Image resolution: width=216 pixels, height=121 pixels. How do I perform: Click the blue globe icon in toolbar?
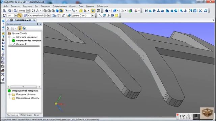point(176,11)
